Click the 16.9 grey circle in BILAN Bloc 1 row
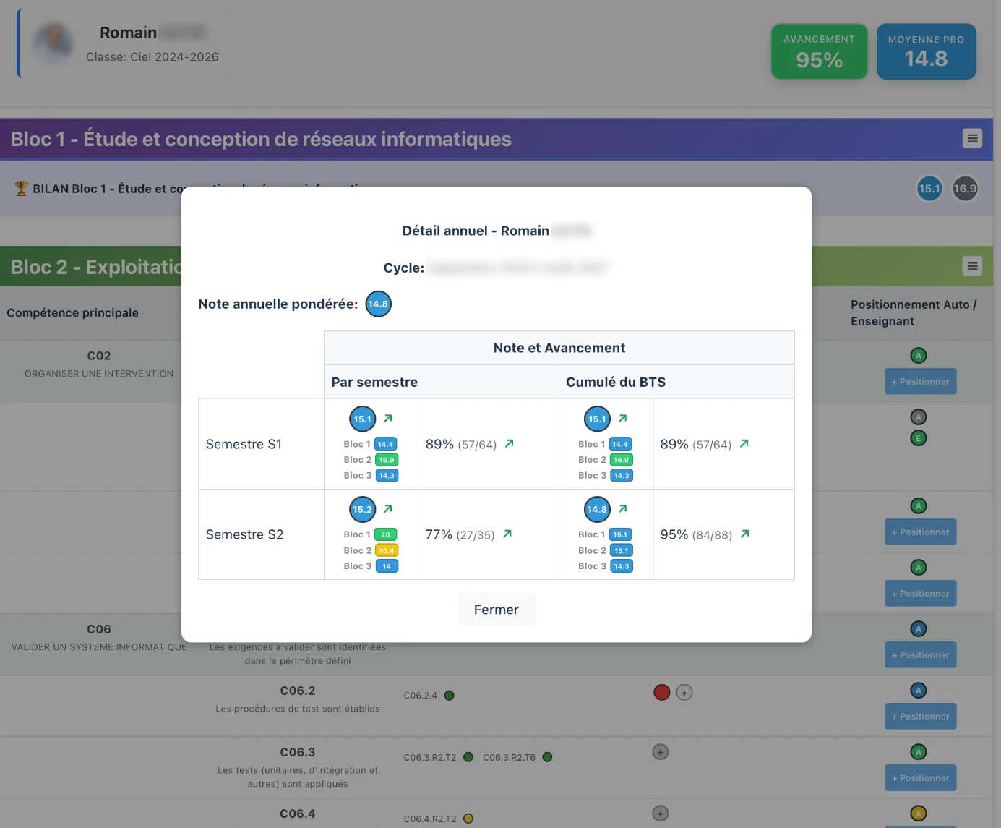1001x828 pixels. 965,189
